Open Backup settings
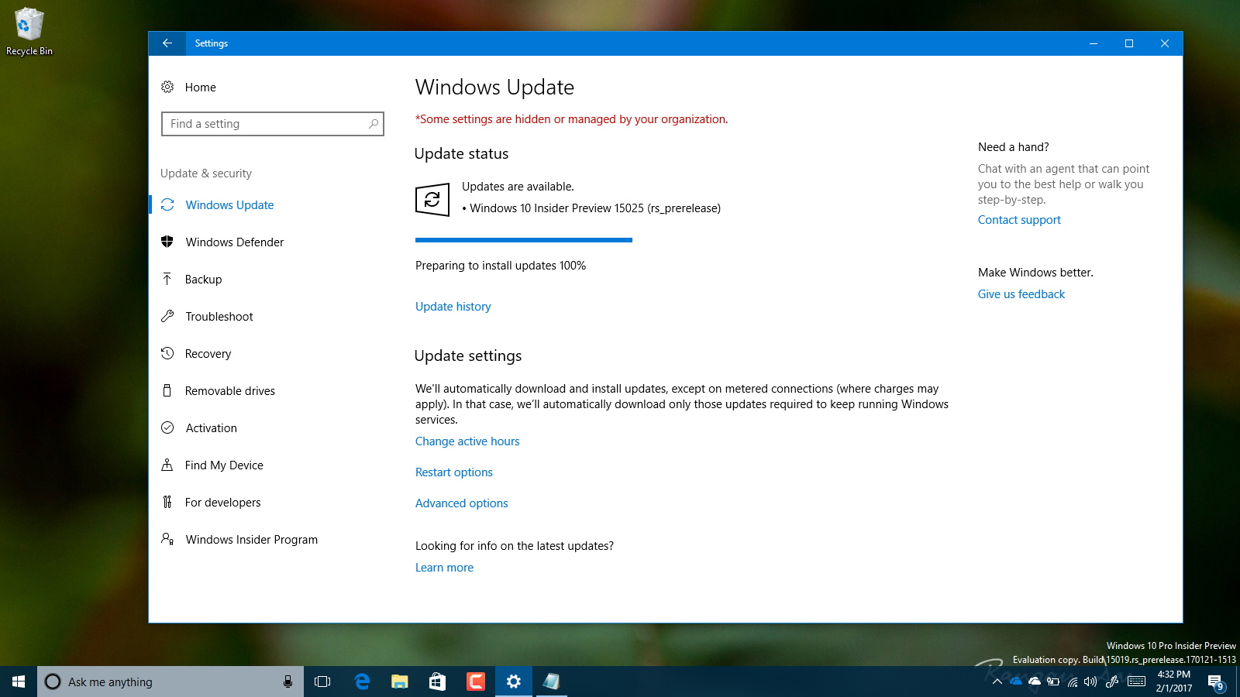The height and width of the screenshot is (697, 1240). click(x=203, y=279)
